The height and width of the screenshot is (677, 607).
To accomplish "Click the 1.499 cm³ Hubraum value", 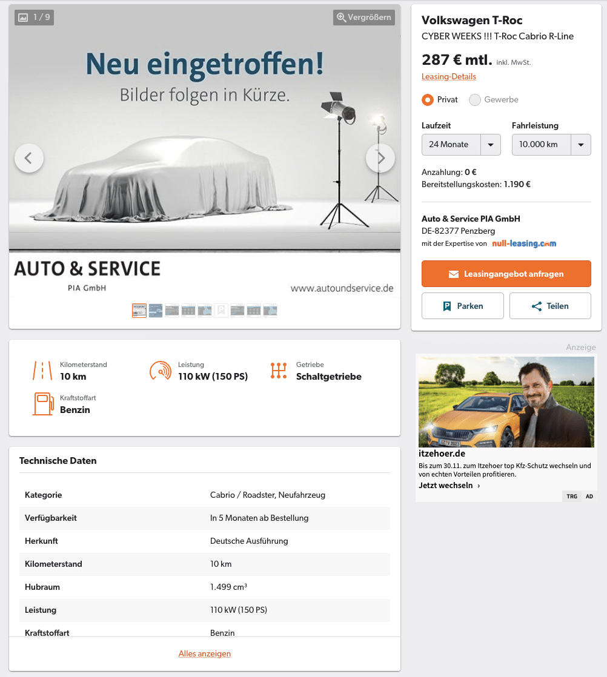I will [x=228, y=587].
